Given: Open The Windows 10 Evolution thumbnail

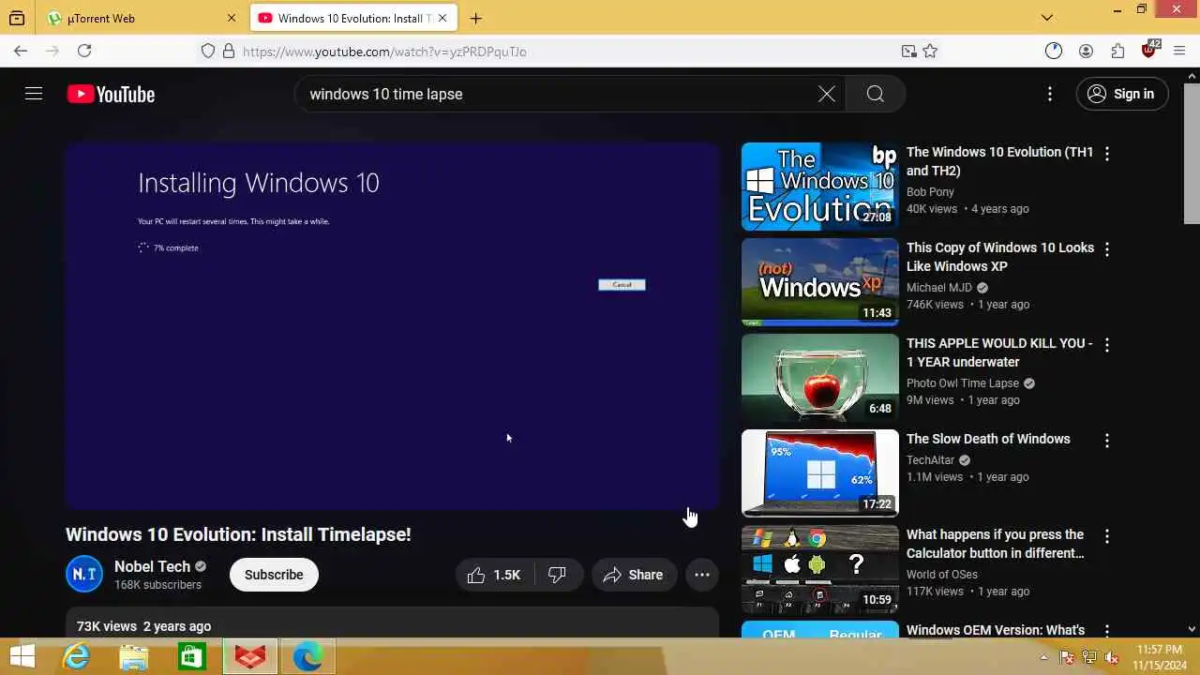Looking at the screenshot, I should [820, 187].
